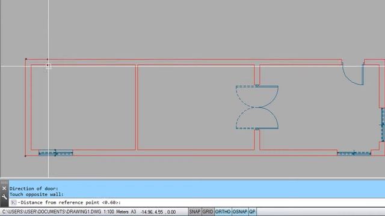The height and width of the screenshot is (216, 385).
Task: Click the Distance from reference point input
Action: pyautogui.click(x=197, y=203)
